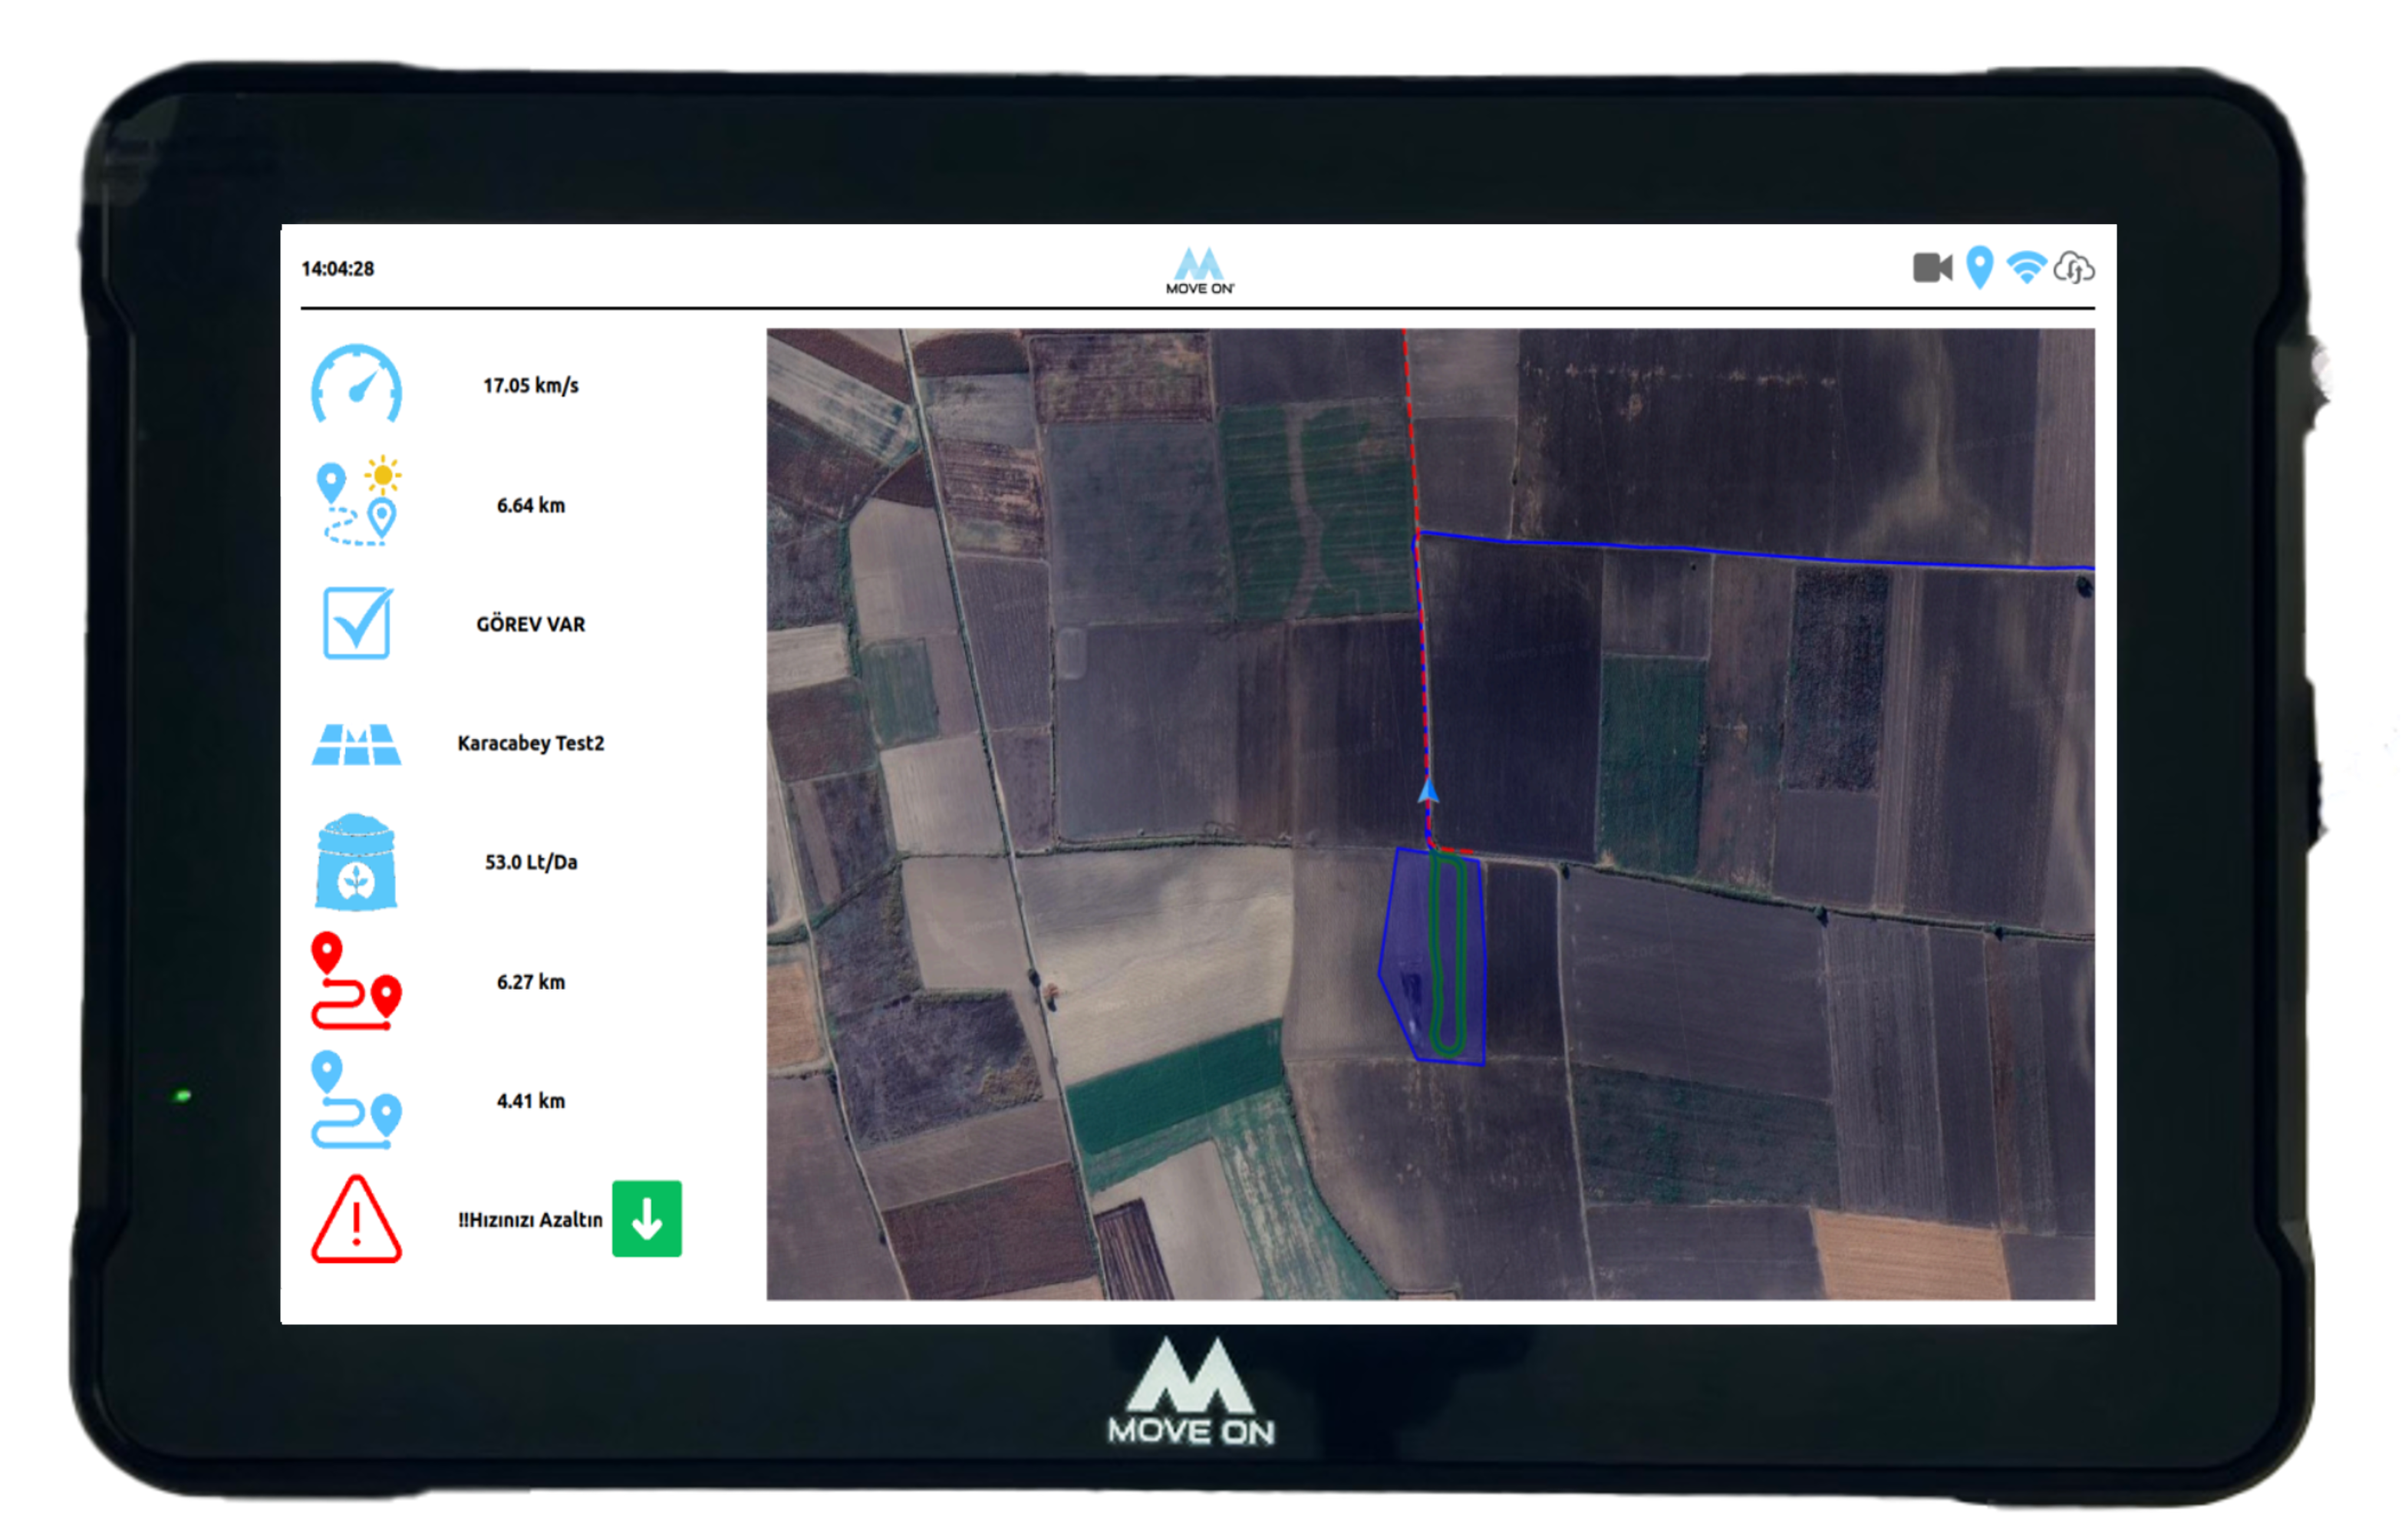Open the video camera icon
2405x1540 pixels.
click(x=1932, y=268)
